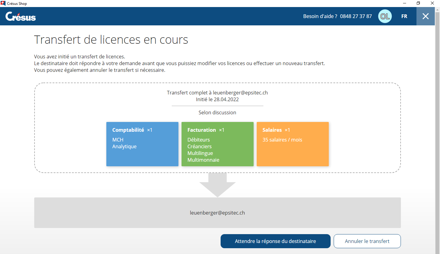Viewport: 440px width, 254px height.
Task: Click the "MCH" option text
Action: tap(118, 140)
